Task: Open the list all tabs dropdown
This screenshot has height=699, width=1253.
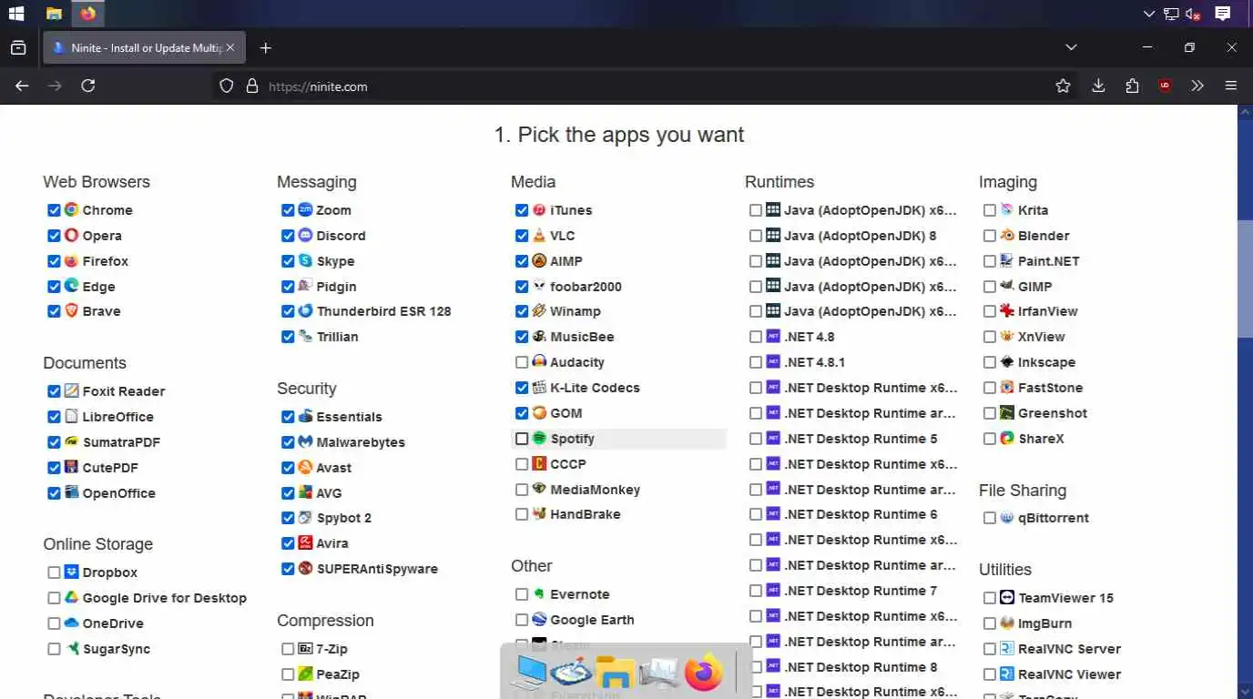Action: click(1071, 47)
